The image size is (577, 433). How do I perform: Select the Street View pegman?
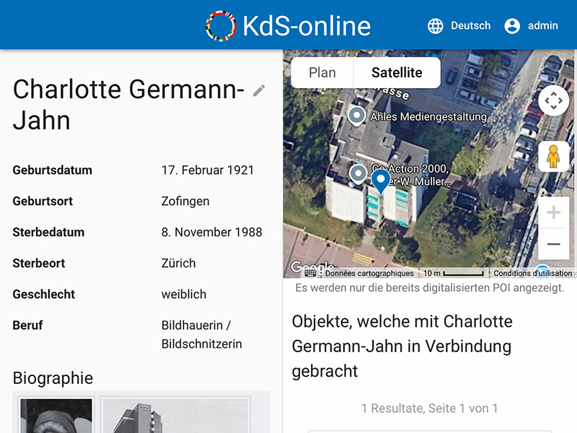pyautogui.click(x=553, y=157)
